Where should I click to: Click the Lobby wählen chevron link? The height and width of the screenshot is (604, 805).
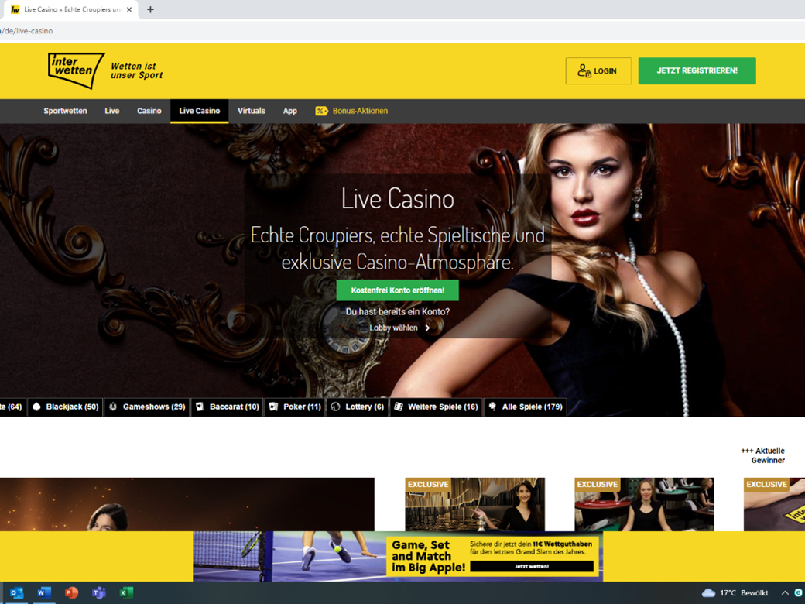tap(399, 328)
